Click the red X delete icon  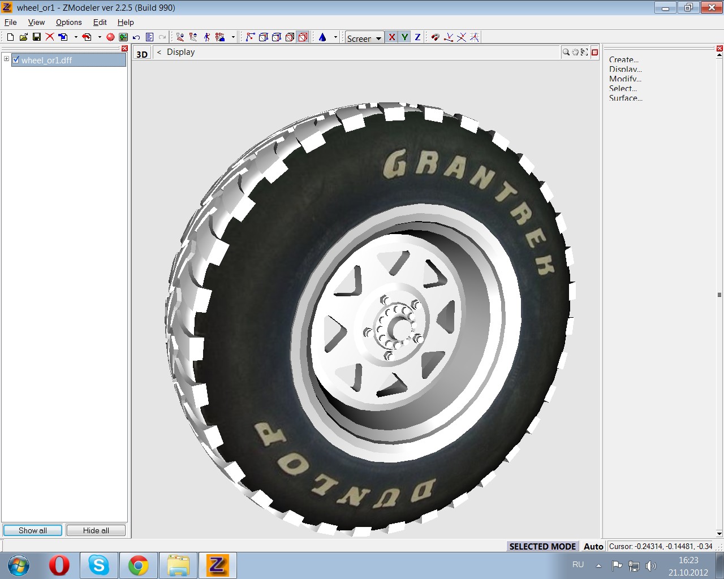point(50,37)
